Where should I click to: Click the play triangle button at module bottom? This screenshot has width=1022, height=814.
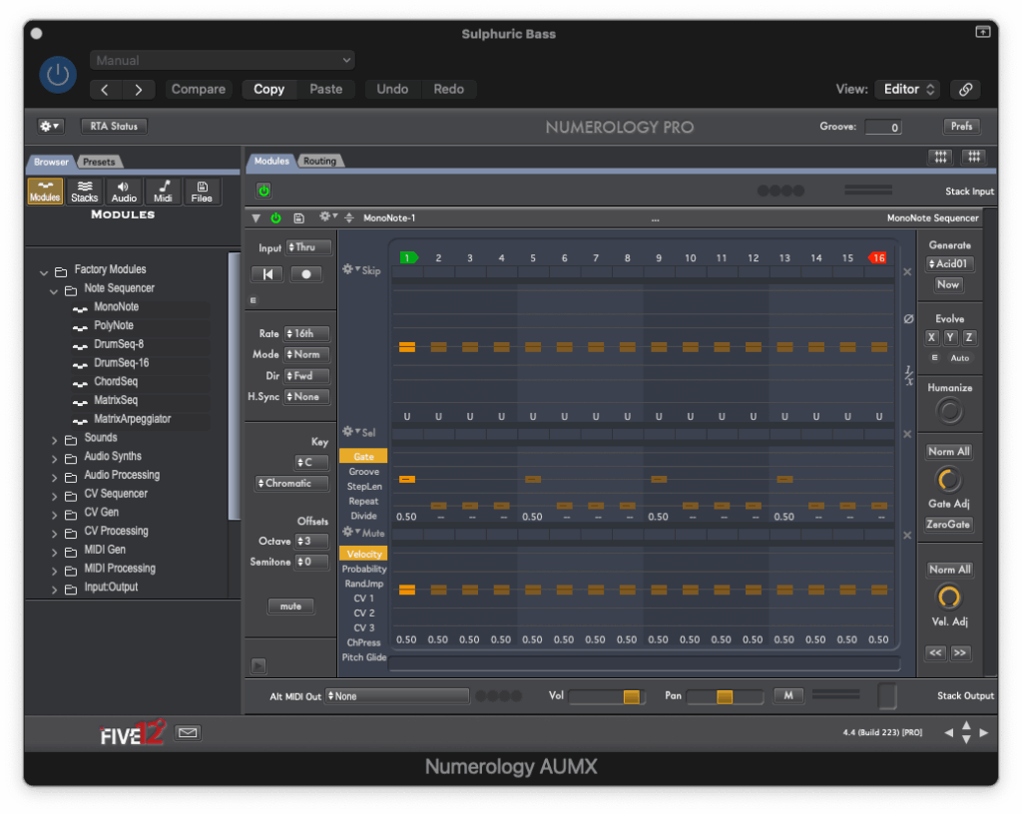coord(258,665)
